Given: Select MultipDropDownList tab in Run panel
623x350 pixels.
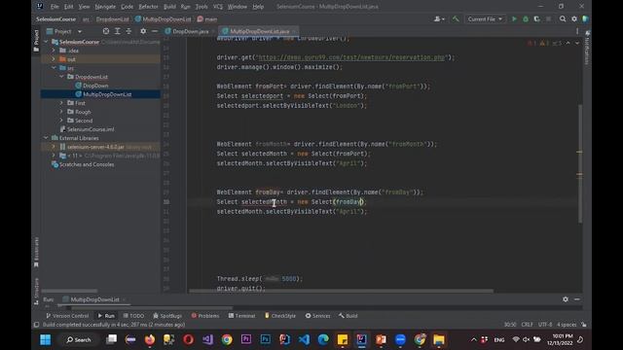Looking at the screenshot, I should click(94, 299).
